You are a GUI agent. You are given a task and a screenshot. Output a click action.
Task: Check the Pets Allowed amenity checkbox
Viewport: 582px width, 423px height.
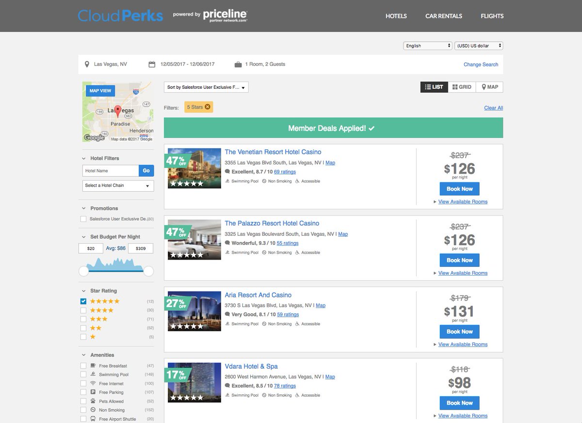point(83,401)
